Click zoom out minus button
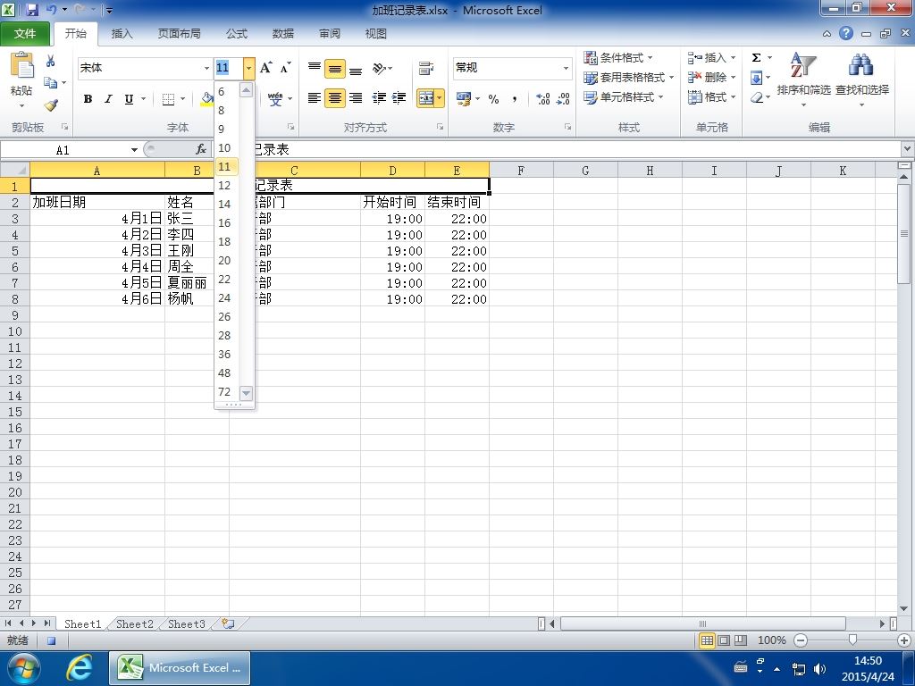The image size is (915, 686). [x=801, y=640]
